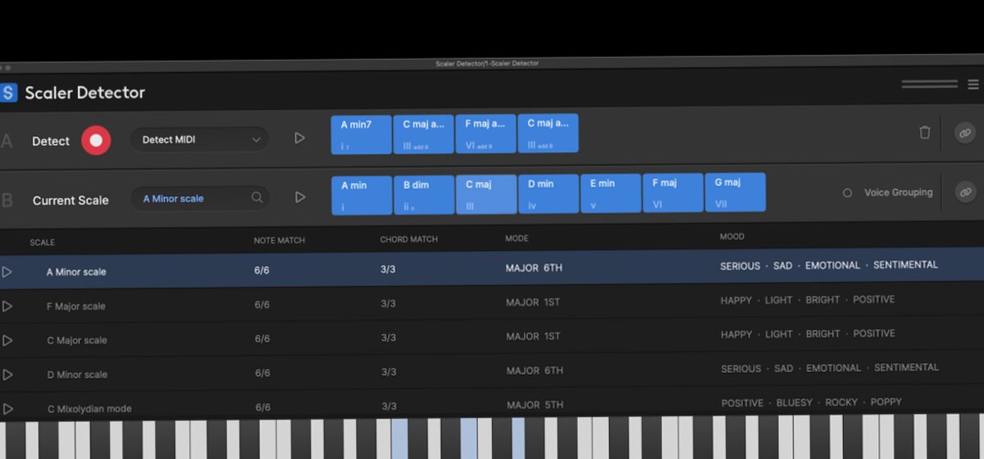
Task: Start recording with the red Detect button
Action: click(96, 140)
